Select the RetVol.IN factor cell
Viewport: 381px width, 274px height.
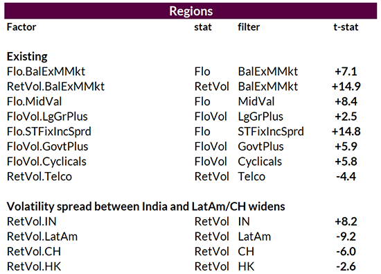point(32,222)
